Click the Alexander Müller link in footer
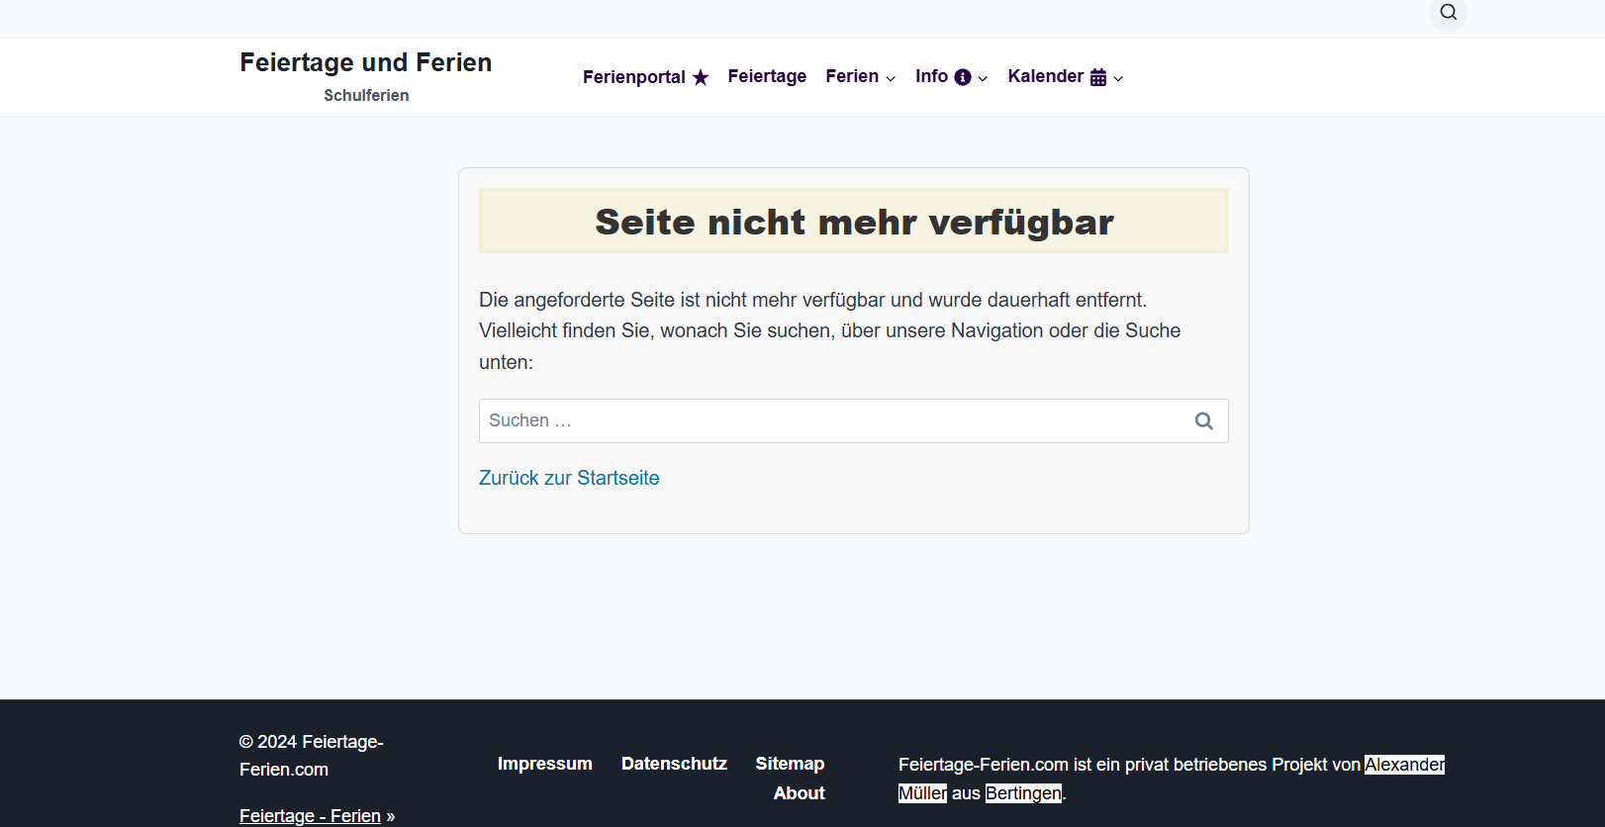 (1403, 765)
